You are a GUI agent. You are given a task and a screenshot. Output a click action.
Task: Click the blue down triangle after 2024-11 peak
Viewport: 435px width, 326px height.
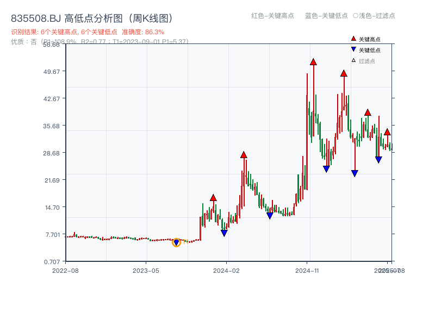pyautogui.click(x=326, y=168)
